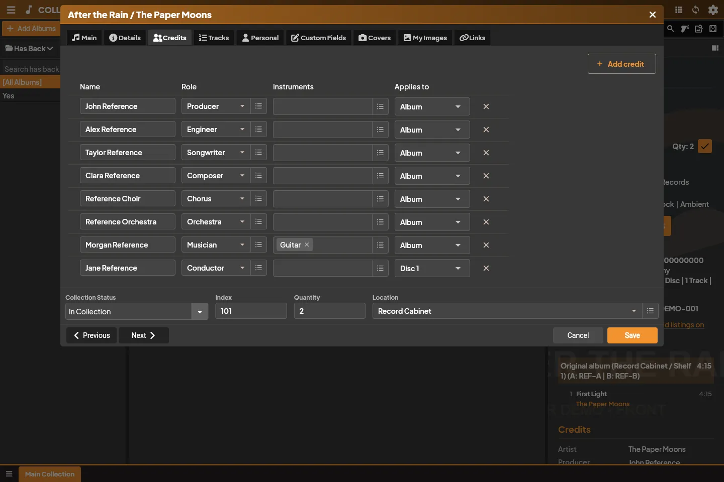The image size is (724, 482).
Task: Open Applies to dropdown for Morgan Reference
Action: (432, 245)
